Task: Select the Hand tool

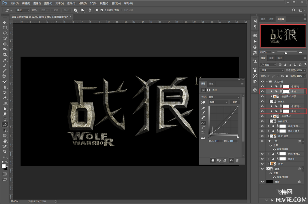Action: pos(5,141)
